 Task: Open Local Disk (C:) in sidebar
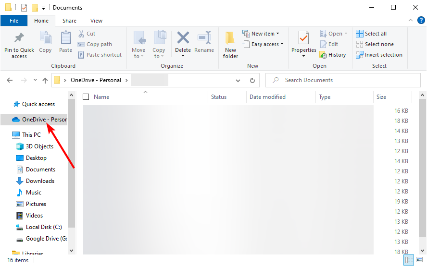[x=39, y=227]
